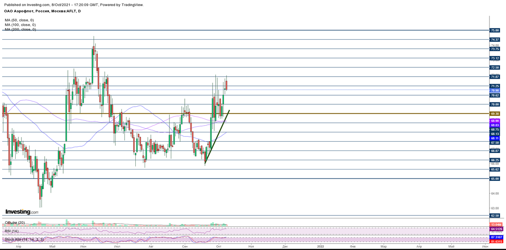The width and height of the screenshot is (506, 250).
Task: Click the 75.00 price level tag
Action: pos(495,30)
